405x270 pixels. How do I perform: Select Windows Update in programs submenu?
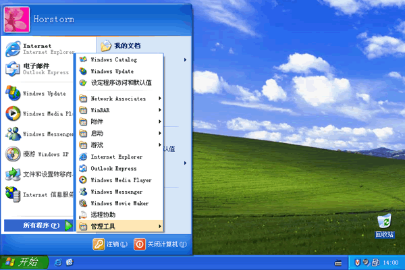coord(120,71)
